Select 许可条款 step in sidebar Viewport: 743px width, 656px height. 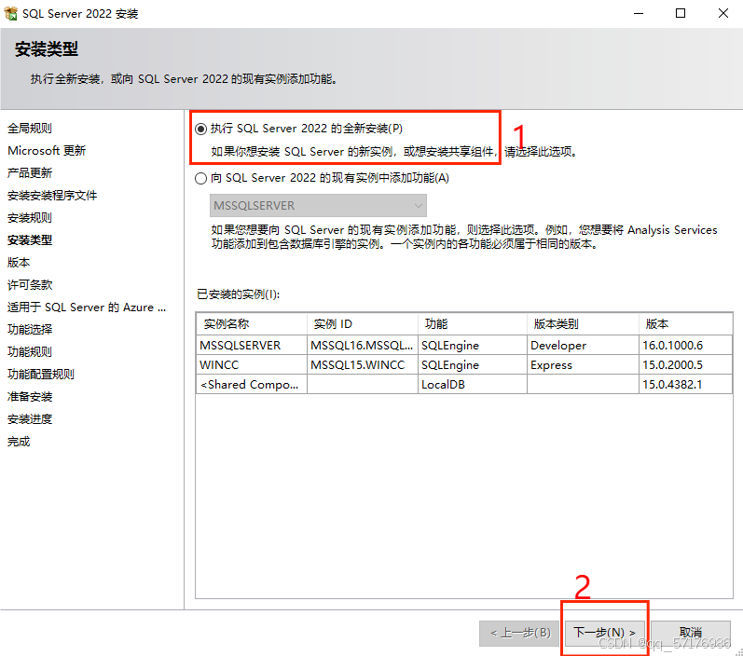[30, 284]
